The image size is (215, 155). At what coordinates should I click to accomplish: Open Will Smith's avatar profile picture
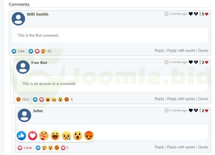pyautogui.click(x=18, y=19)
